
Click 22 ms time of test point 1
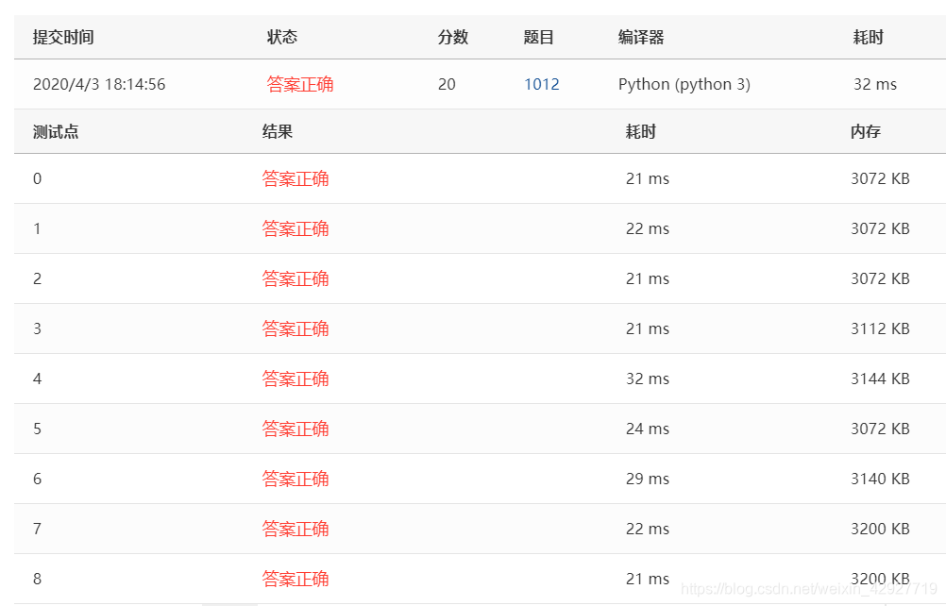point(648,228)
